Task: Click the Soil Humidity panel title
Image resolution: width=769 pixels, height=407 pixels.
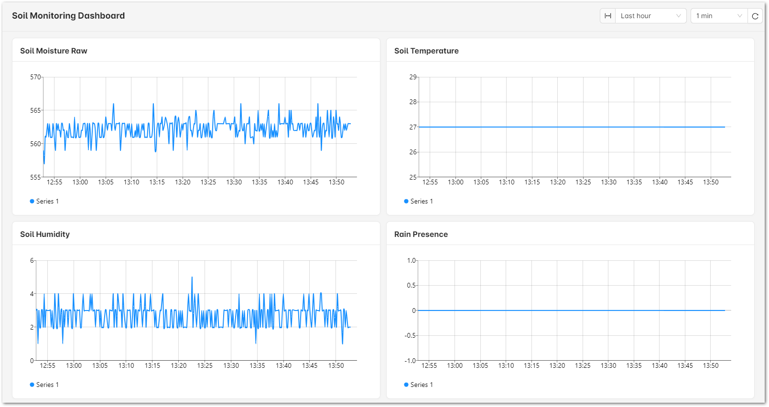Action: tap(45, 234)
